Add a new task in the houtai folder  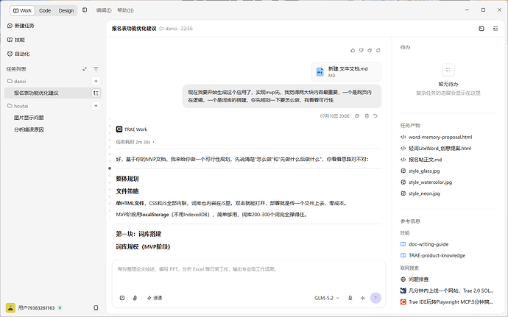pyautogui.click(x=96, y=106)
